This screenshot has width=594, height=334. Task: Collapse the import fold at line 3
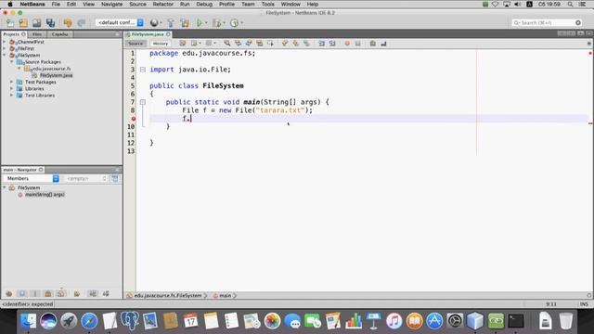(143, 70)
